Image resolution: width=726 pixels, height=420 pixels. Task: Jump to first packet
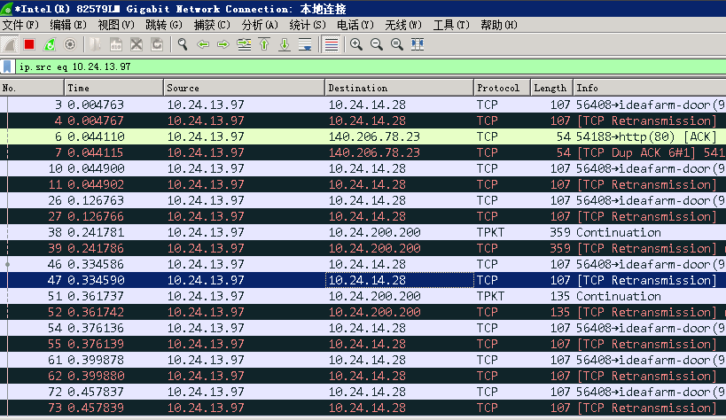[264, 44]
